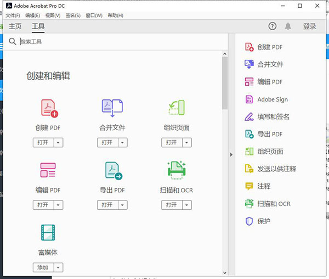
Task: Click the 登录 sign-in link
Action: tap(309, 26)
